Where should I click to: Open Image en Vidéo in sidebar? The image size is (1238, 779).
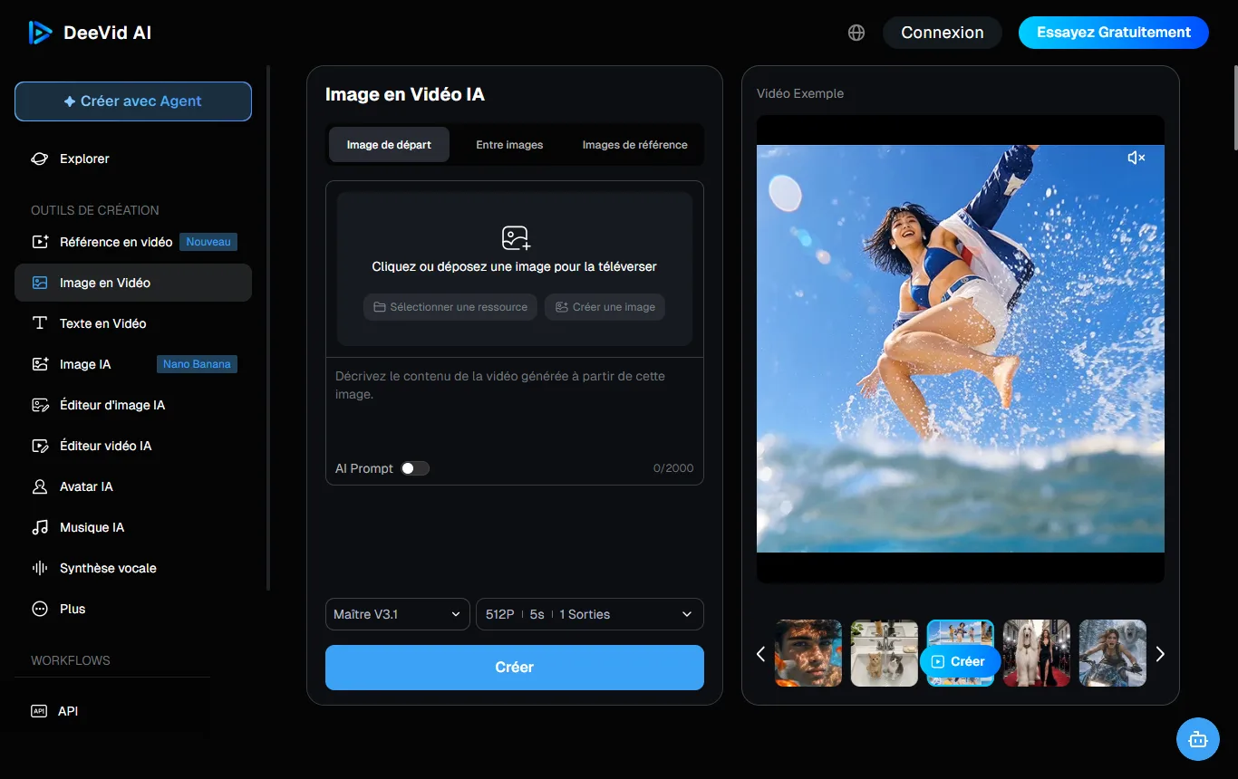click(x=133, y=283)
